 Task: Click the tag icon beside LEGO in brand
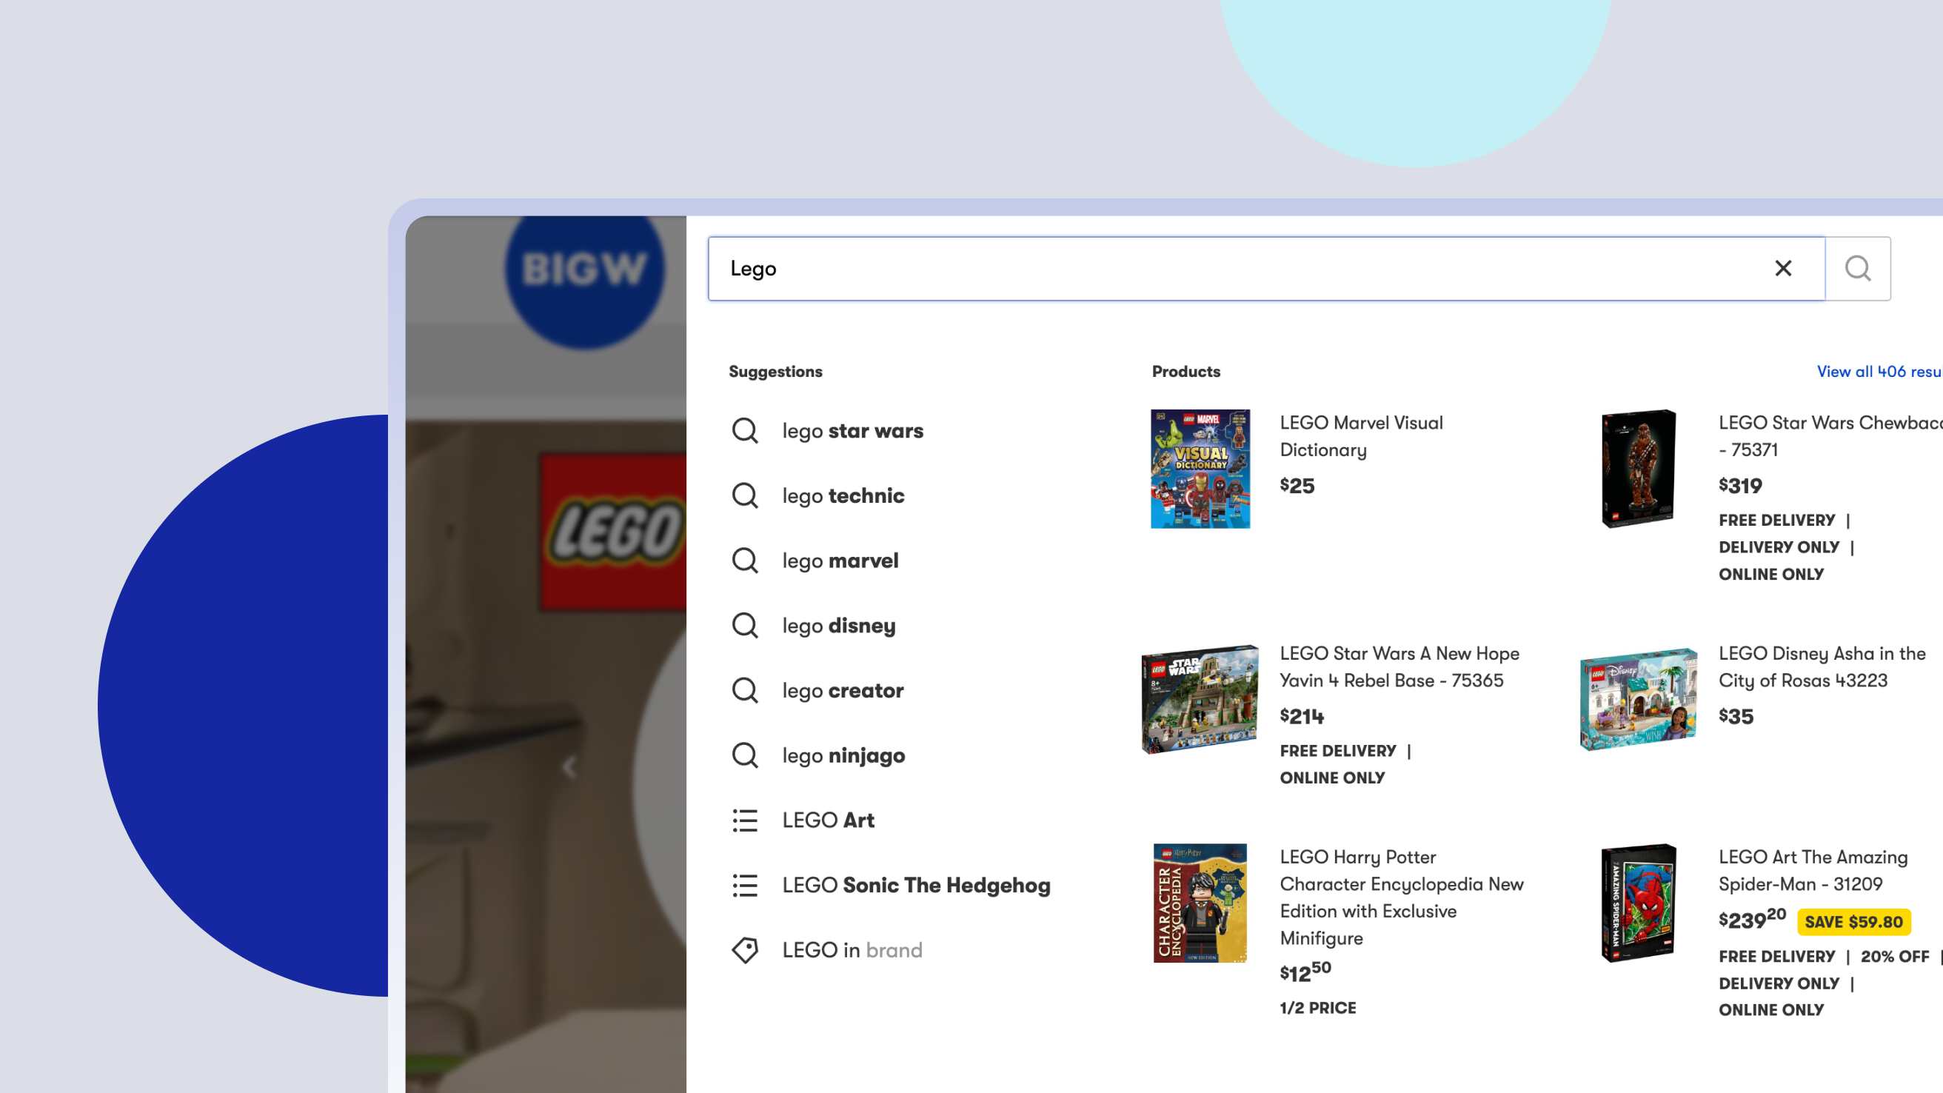pyautogui.click(x=745, y=949)
